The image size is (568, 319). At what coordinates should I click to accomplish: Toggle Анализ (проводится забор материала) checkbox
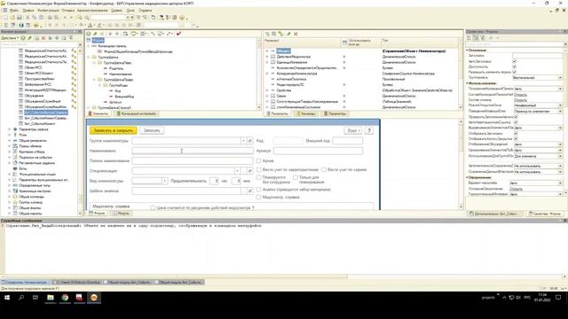click(258, 190)
